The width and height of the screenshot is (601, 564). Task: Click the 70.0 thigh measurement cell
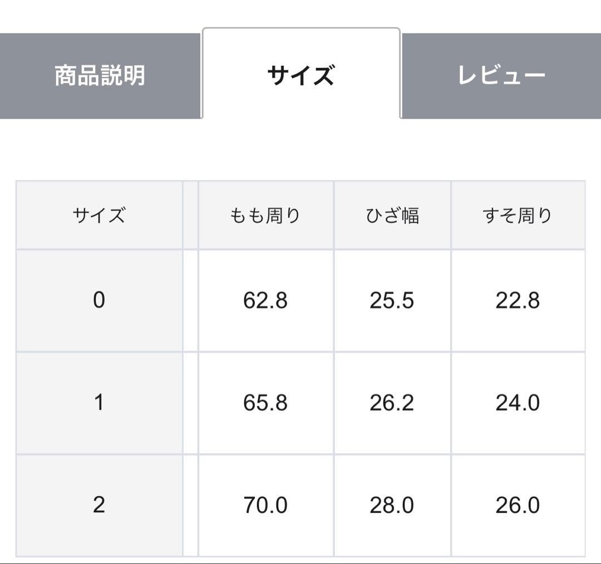click(265, 505)
